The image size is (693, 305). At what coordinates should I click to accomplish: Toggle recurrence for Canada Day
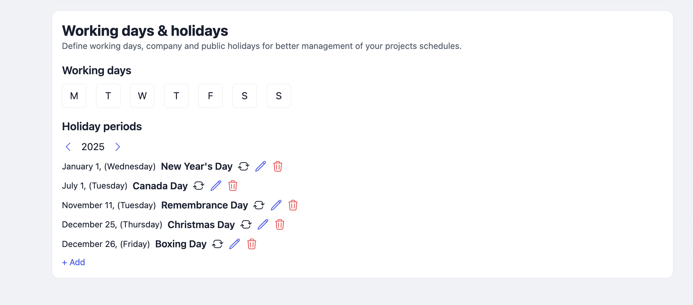pyautogui.click(x=199, y=186)
